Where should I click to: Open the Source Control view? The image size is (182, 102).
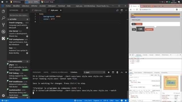(x=3, y=25)
